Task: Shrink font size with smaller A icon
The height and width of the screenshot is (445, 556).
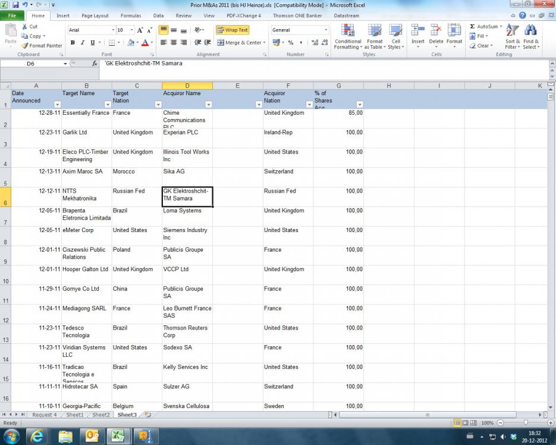Action: pos(150,30)
